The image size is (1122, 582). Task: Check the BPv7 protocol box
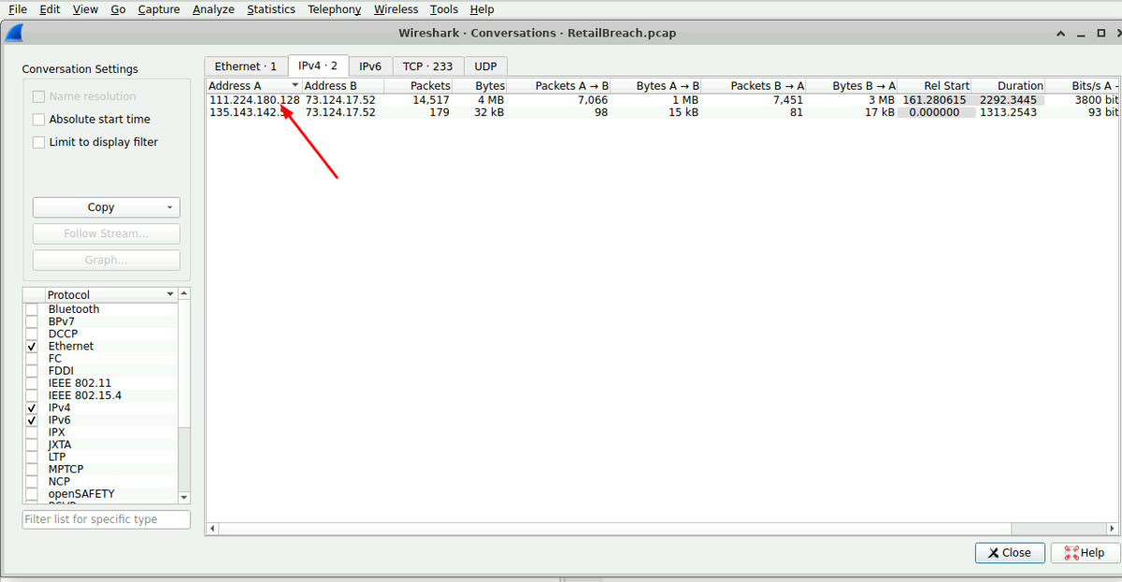pyautogui.click(x=32, y=321)
